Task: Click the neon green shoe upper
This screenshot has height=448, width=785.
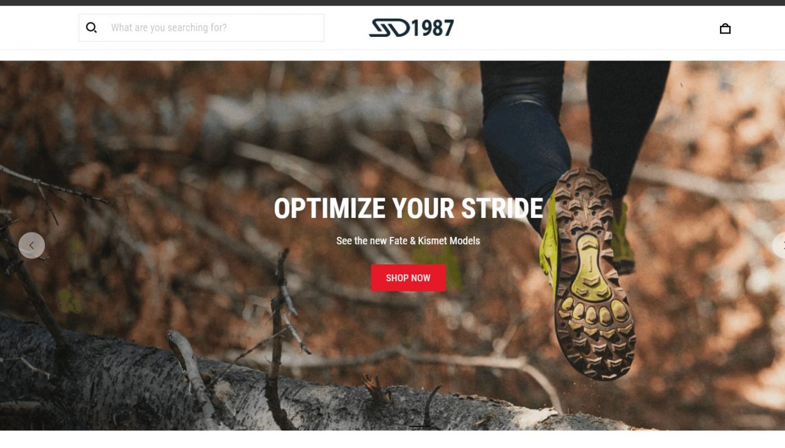Action: coord(547,246)
